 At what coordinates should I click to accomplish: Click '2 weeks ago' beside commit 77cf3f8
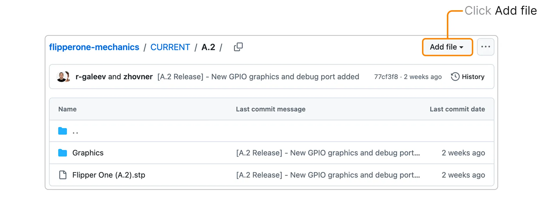tap(423, 77)
